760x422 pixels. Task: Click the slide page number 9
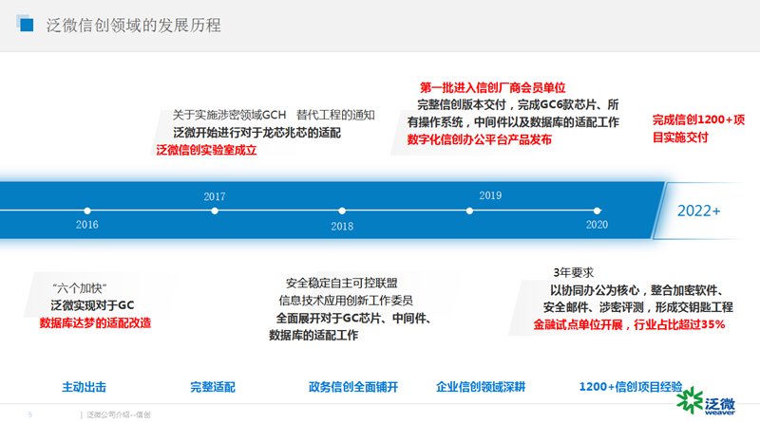point(30,414)
